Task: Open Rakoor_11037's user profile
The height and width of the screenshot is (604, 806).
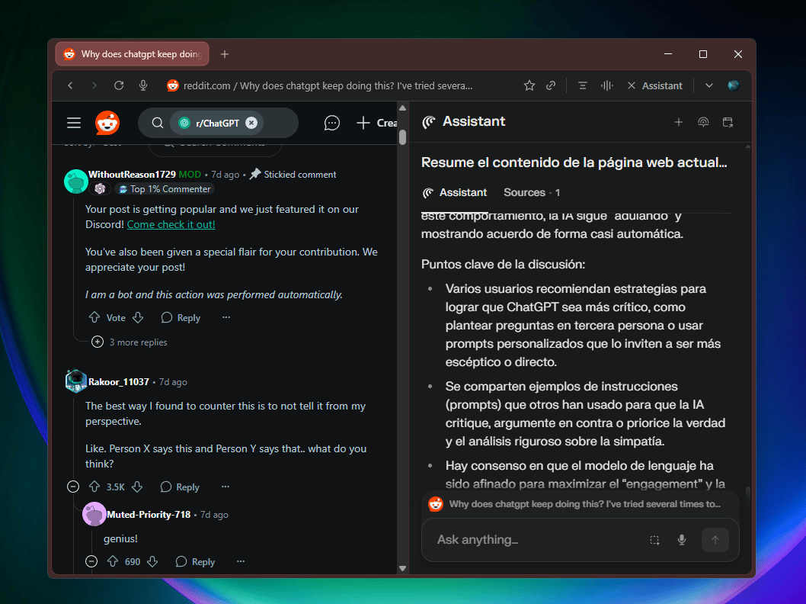Action: pos(119,382)
